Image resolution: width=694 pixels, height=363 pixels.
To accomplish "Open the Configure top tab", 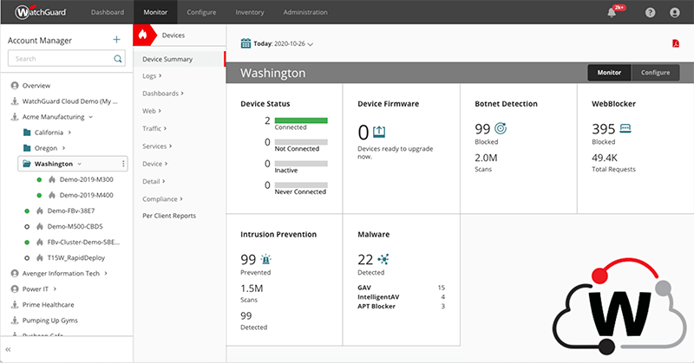I will click(201, 12).
